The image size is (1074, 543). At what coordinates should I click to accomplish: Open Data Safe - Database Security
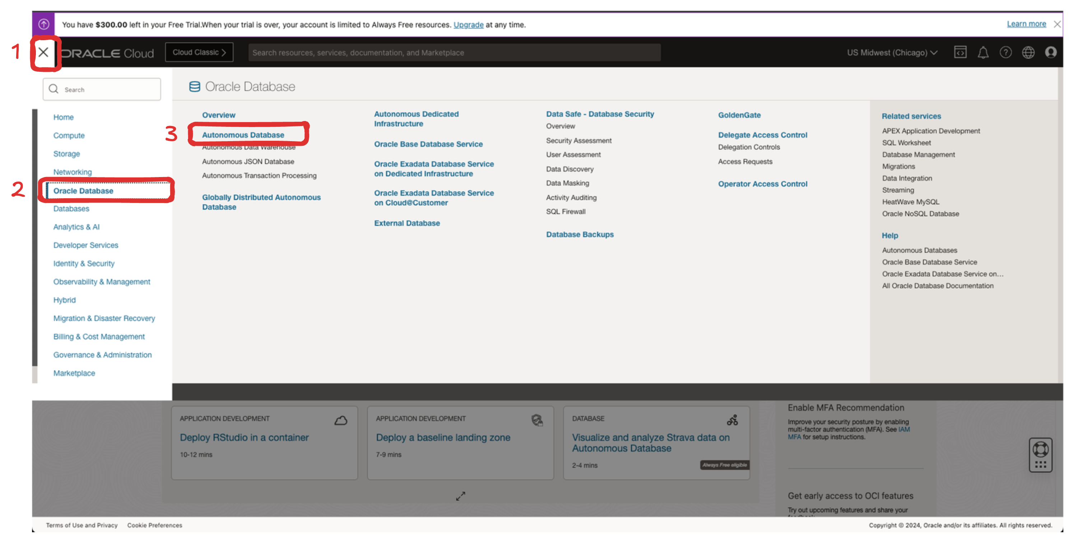pyautogui.click(x=600, y=114)
